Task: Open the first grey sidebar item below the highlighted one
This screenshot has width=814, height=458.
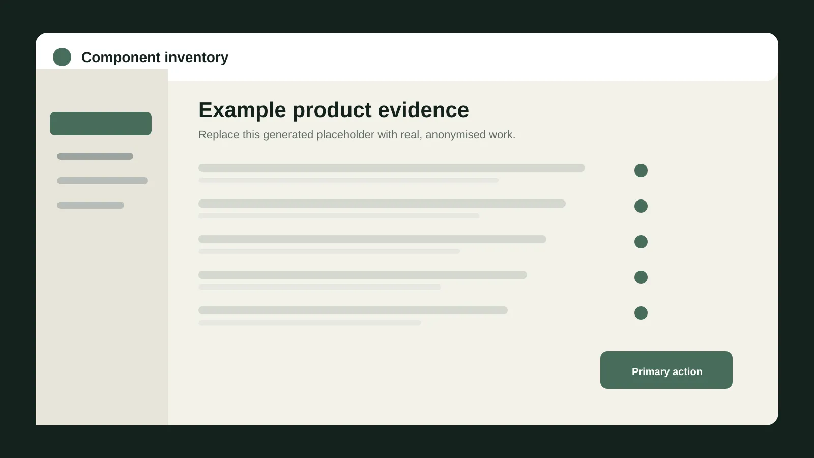Action: pyautogui.click(x=95, y=156)
